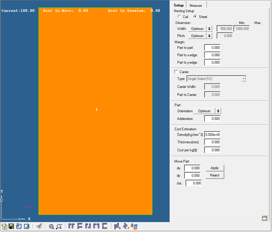Activate the zoom out tool
This screenshot has height=233, width=273.
point(59,226)
